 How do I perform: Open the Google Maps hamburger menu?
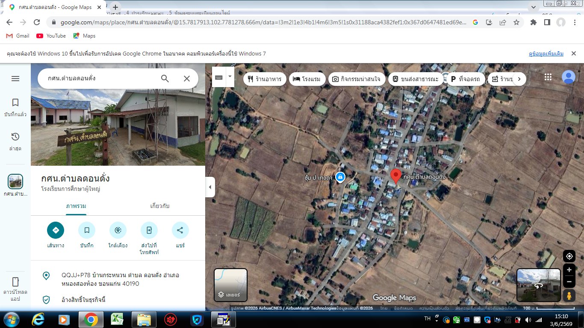(15, 79)
